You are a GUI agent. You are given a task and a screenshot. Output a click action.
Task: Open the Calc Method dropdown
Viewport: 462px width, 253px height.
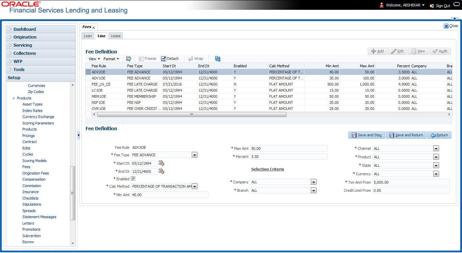pyautogui.click(x=194, y=186)
